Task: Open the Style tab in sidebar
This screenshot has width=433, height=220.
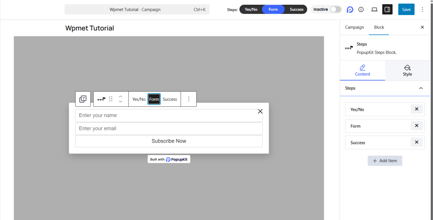Action: point(407,70)
